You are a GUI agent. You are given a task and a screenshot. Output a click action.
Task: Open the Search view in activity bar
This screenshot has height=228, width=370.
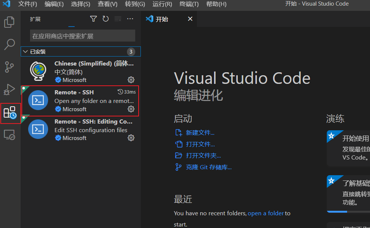[x=9, y=44]
